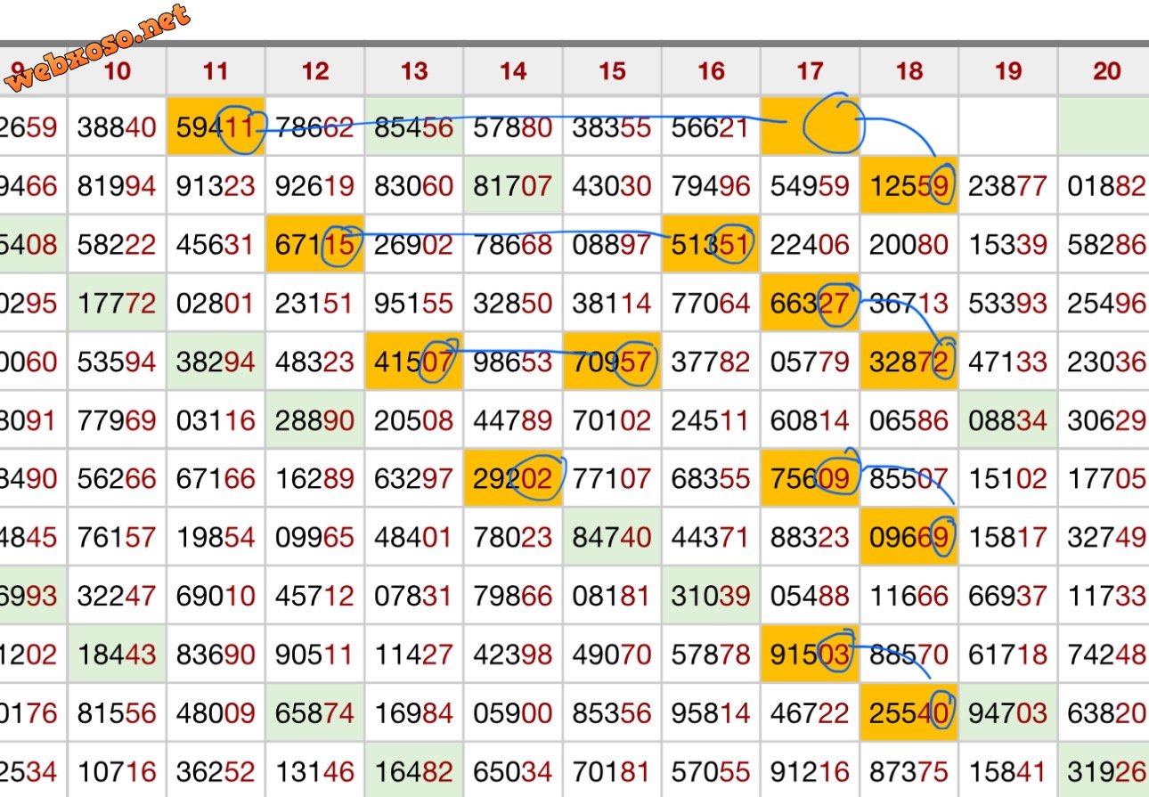Select column header 14
Viewport: 1149px width, 797px height.
click(x=513, y=71)
